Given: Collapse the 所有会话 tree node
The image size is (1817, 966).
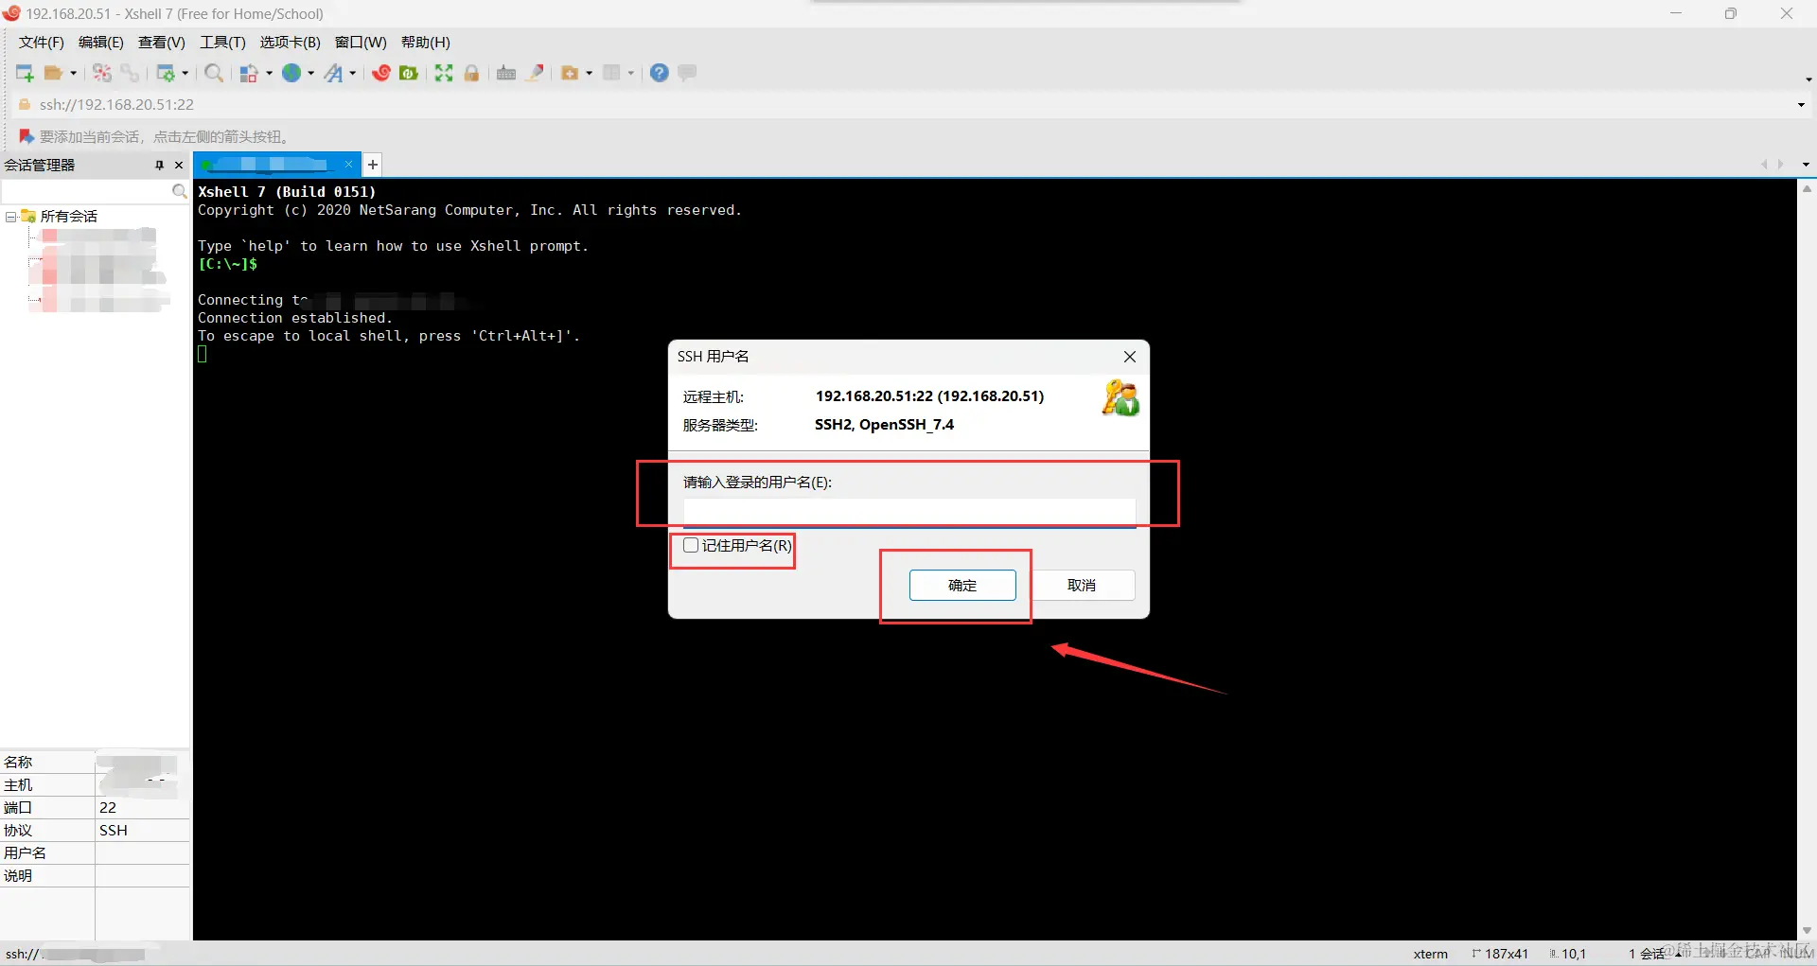Looking at the screenshot, I should coord(10,217).
